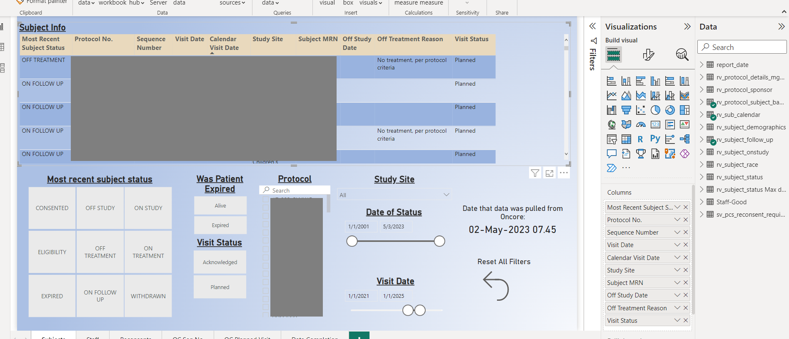Filter Visit Status by Acknowledged
The height and width of the screenshot is (339, 789).
tap(220, 262)
